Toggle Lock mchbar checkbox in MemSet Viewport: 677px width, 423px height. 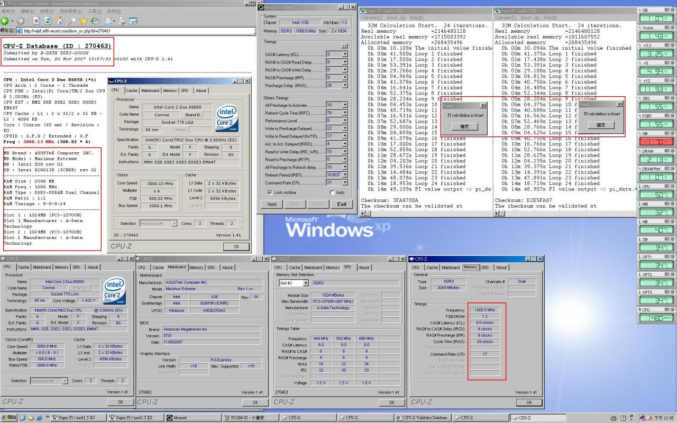271,192
